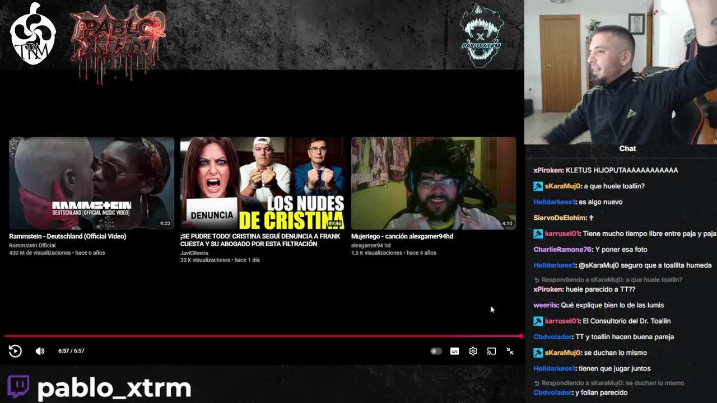Screen dimensions: 717x403
Task: Click the Pablo XTRM skull emblem
Action: pos(481,36)
